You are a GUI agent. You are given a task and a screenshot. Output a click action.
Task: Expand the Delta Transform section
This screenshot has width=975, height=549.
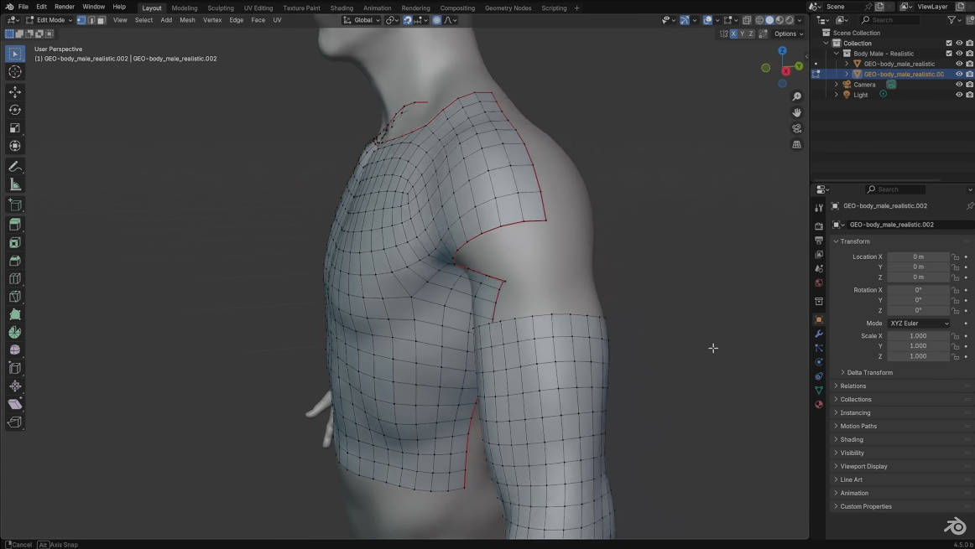pyautogui.click(x=868, y=372)
